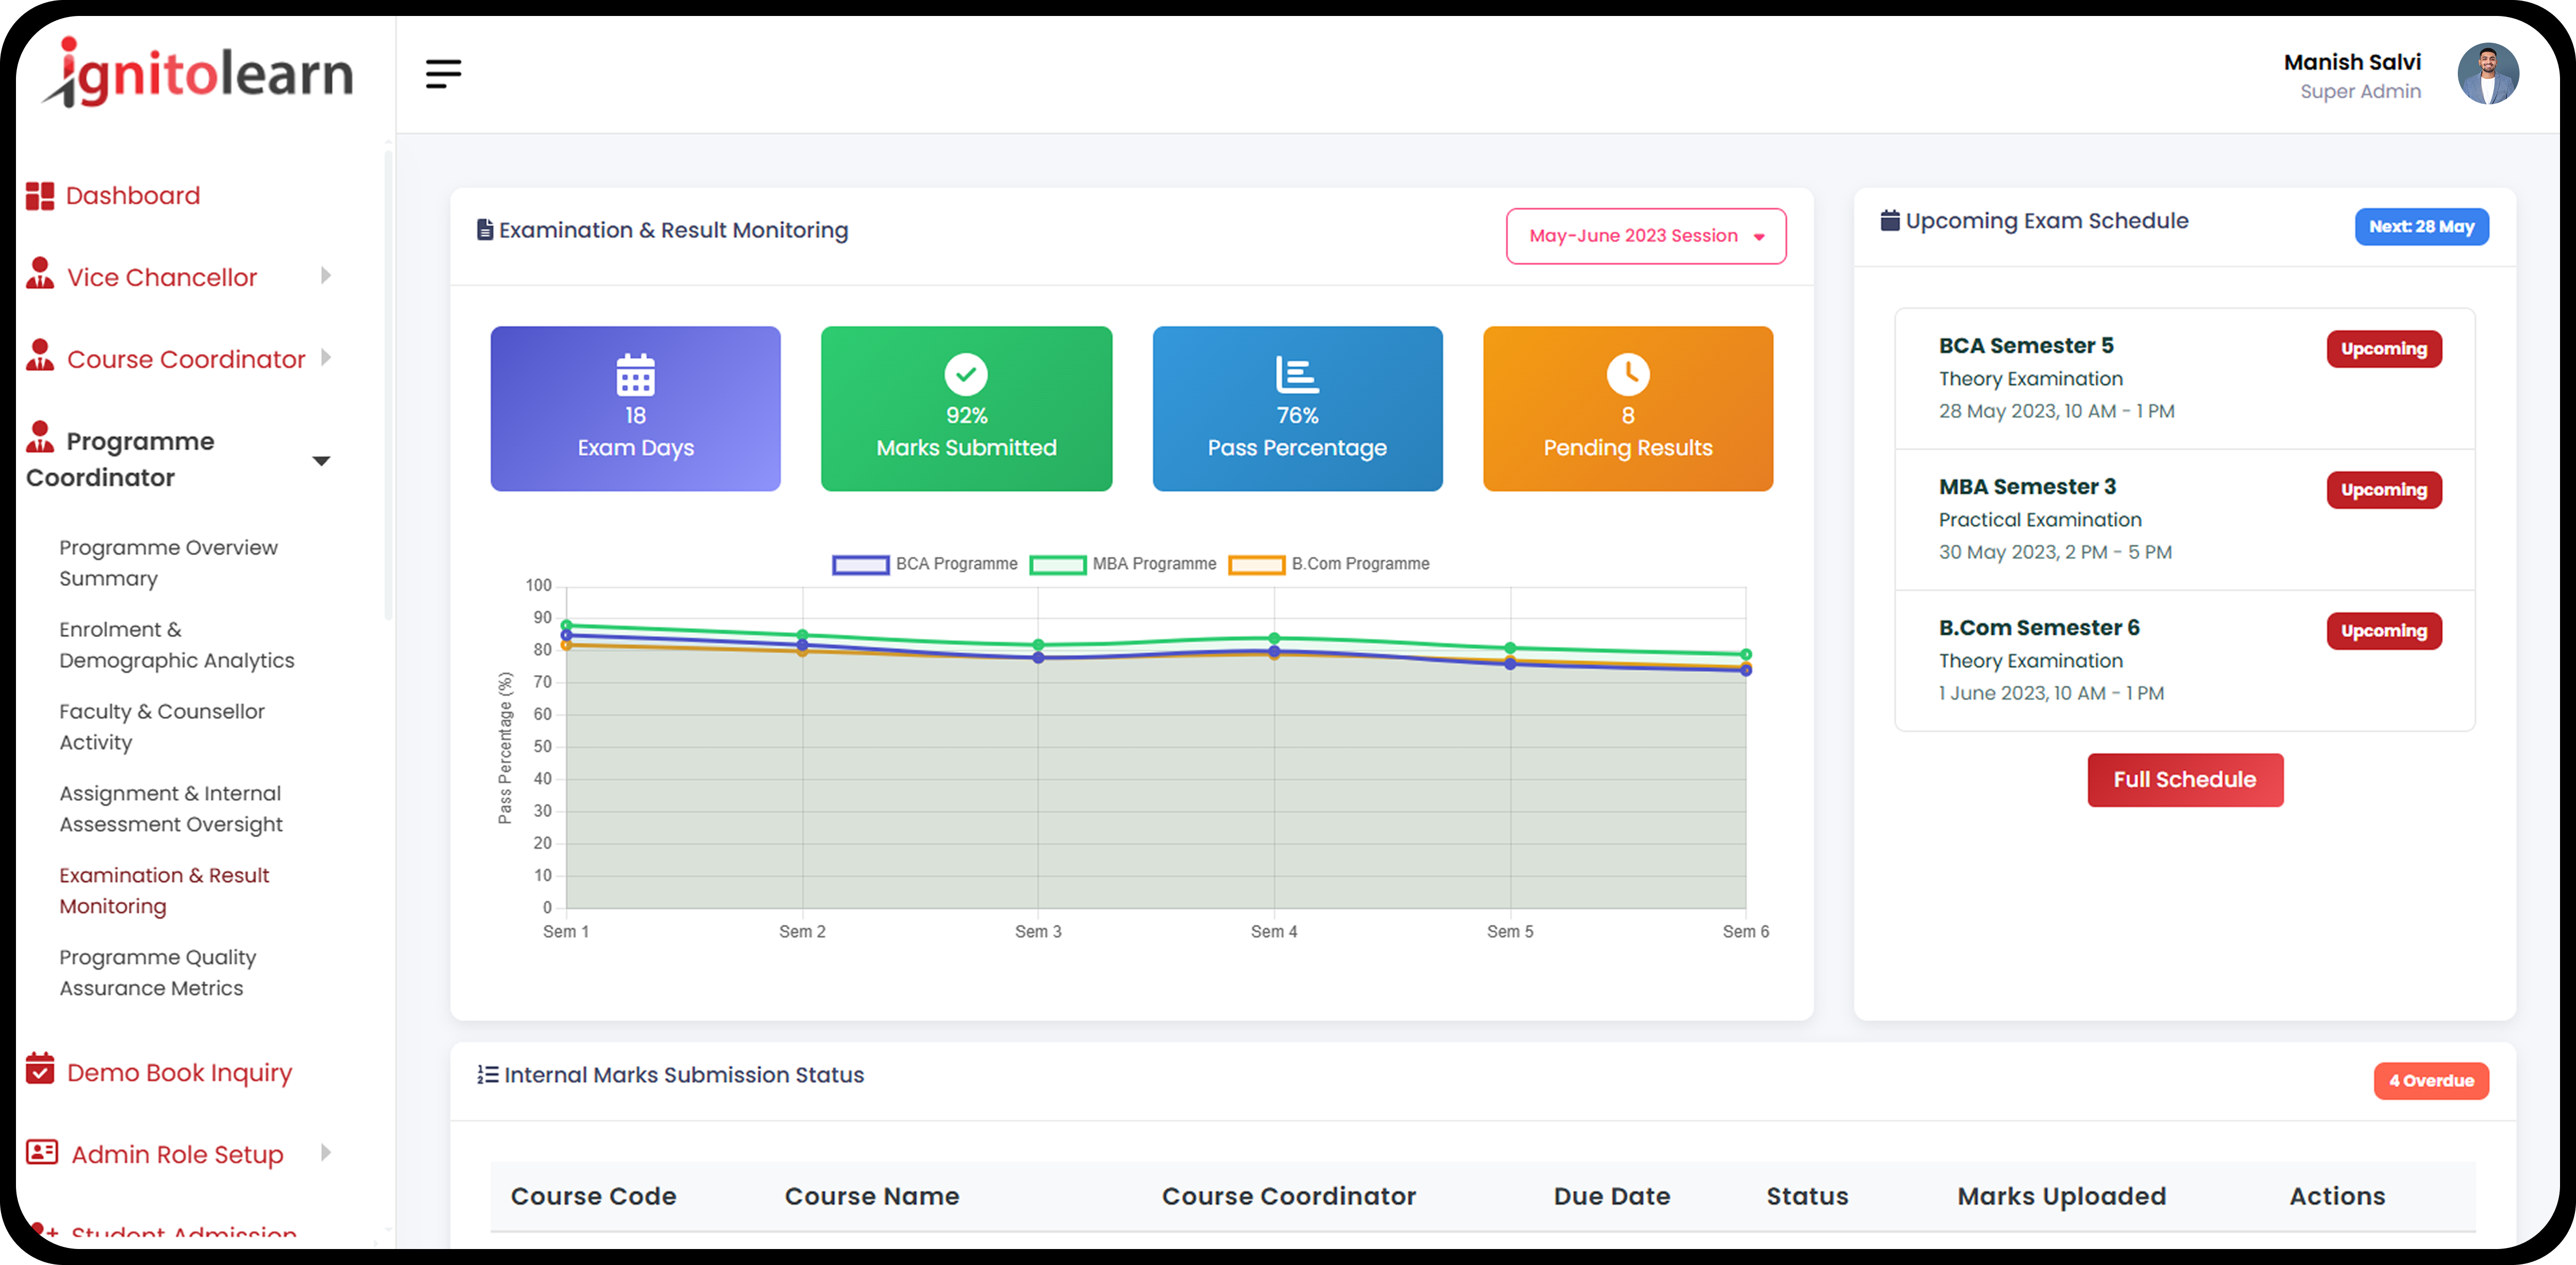Screen dimensions: 2576x1265
Task: Click the Manish Salvi profile avatar
Action: (2487, 74)
